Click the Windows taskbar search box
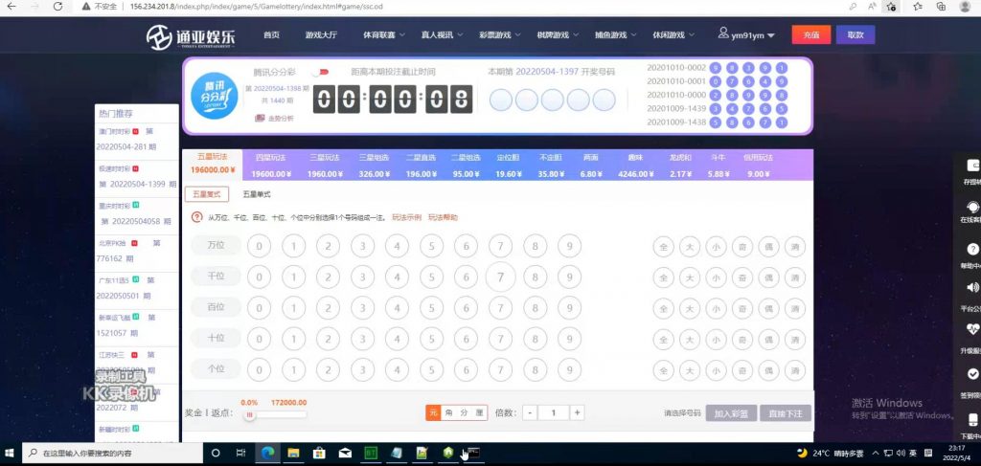 pos(113,454)
